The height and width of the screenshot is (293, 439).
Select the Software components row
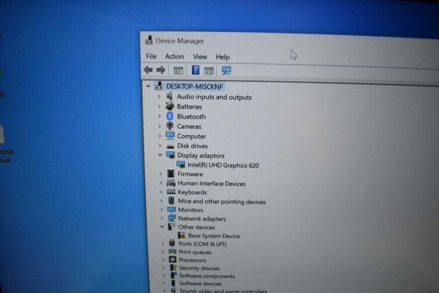[x=207, y=276]
